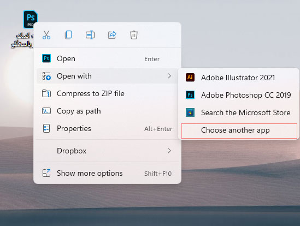The image size is (300, 226).
Task: Open file with Adobe Illustrator 2021
Action: point(239,78)
